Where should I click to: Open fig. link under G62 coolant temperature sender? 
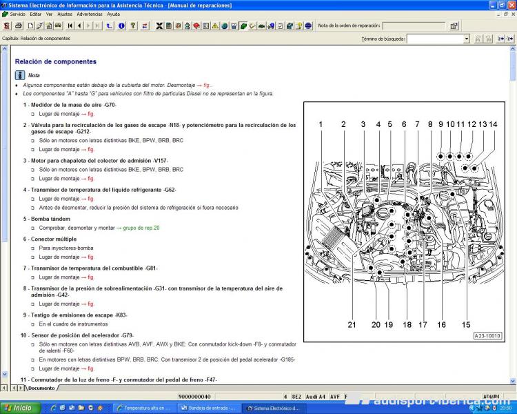pos(88,199)
